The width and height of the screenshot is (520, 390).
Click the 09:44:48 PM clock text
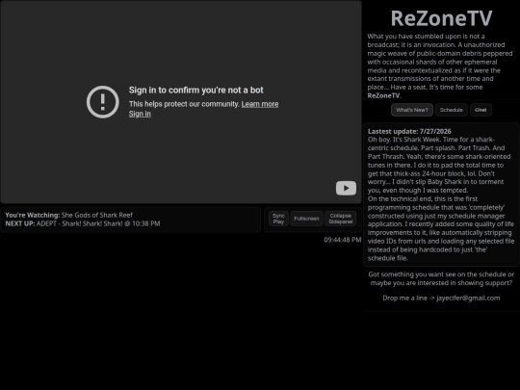(343, 240)
